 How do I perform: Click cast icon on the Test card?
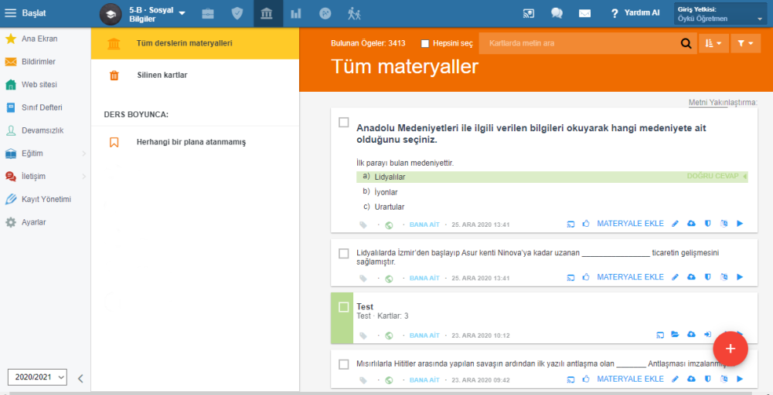pyautogui.click(x=659, y=335)
